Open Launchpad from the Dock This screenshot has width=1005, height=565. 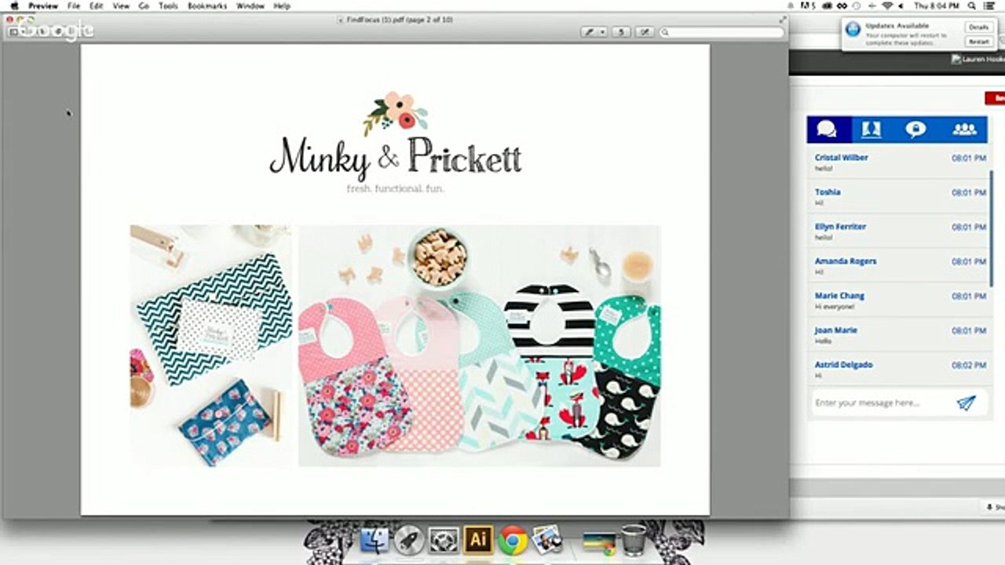click(x=408, y=540)
